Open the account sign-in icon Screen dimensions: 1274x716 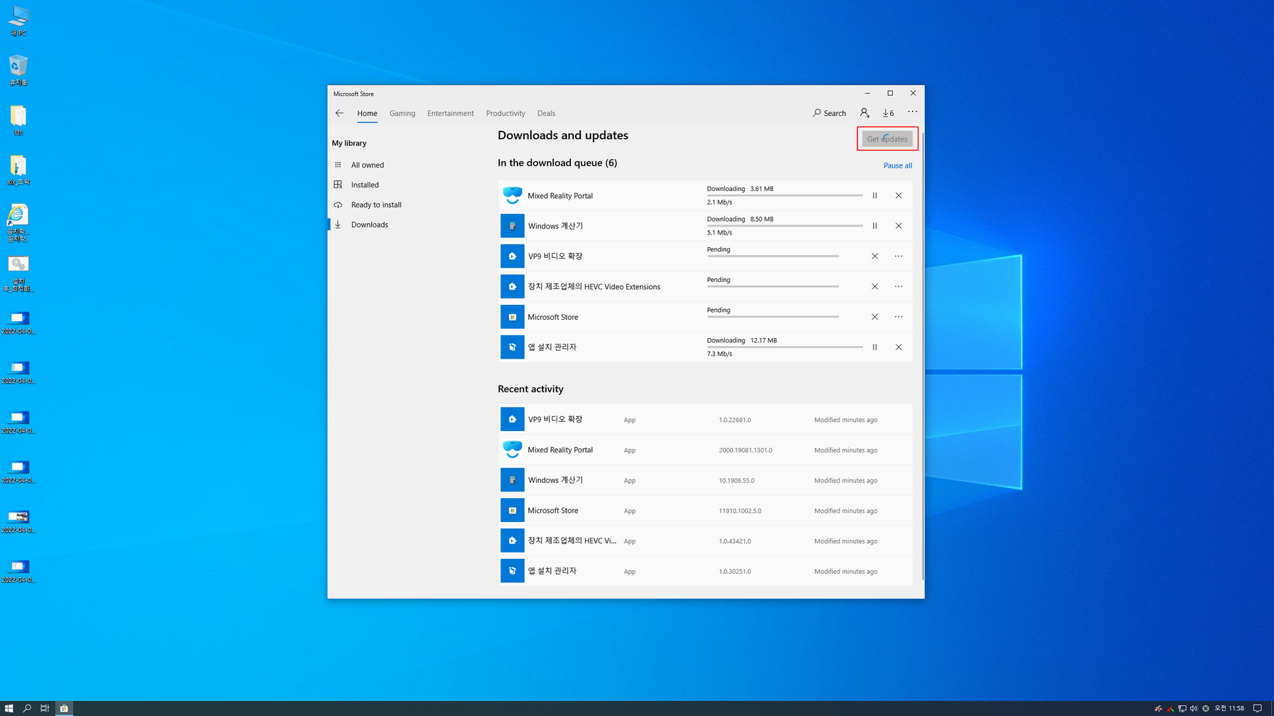click(864, 113)
